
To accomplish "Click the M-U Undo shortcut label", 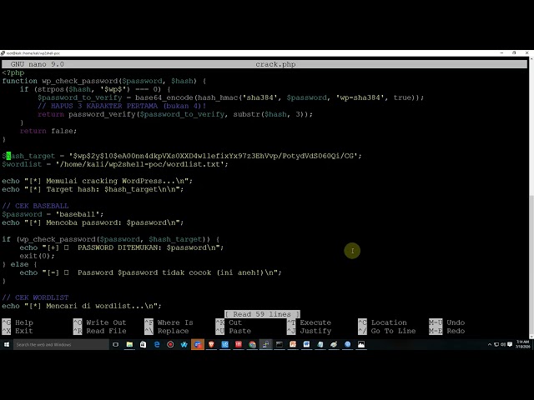I will pos(447,322).
